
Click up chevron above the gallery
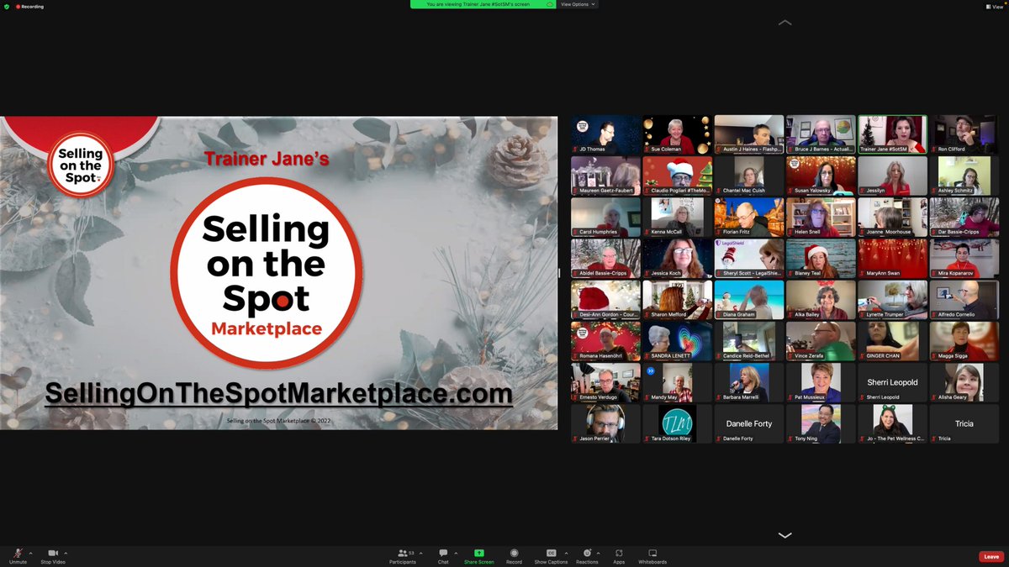point(784,22)
